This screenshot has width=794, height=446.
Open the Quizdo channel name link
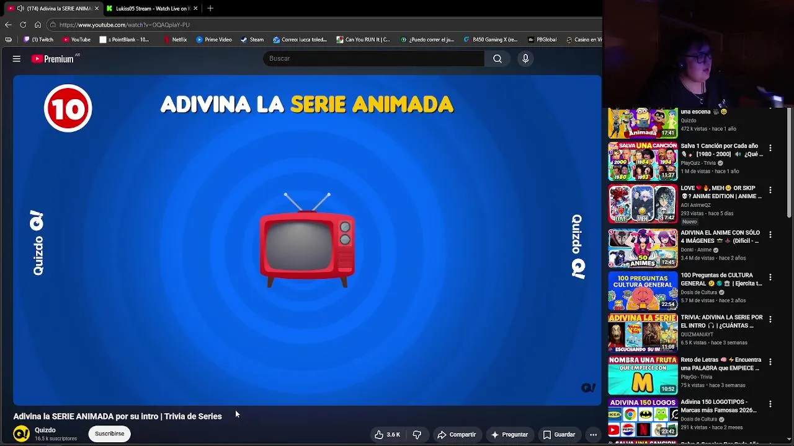point(45,430)
